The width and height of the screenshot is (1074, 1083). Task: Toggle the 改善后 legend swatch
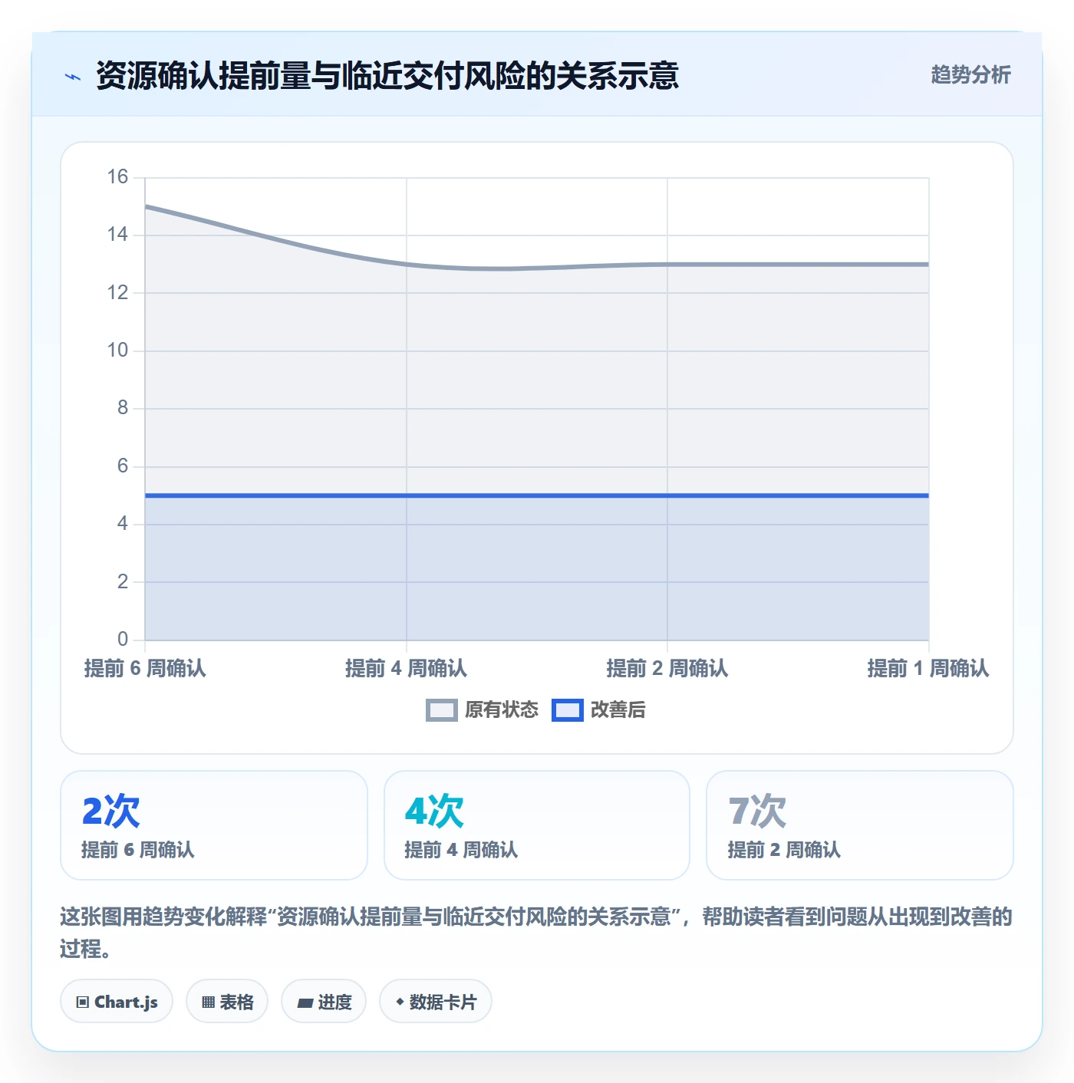[x=568, y=710]
